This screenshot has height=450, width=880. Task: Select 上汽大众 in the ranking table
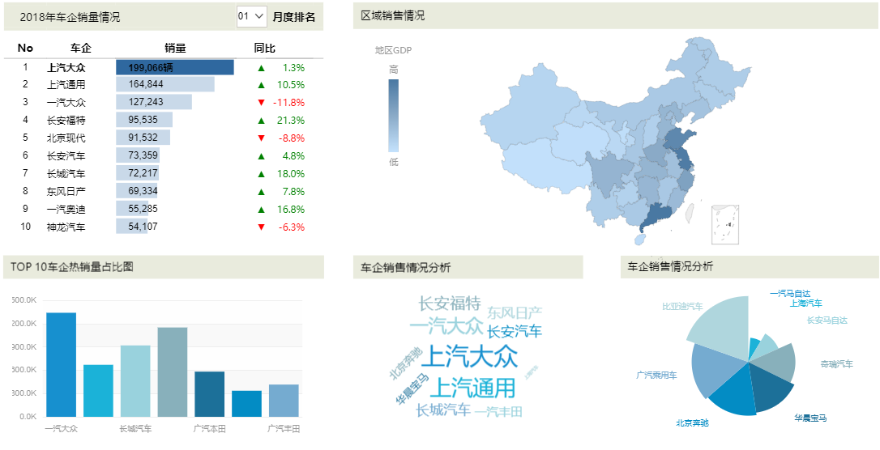66,68
